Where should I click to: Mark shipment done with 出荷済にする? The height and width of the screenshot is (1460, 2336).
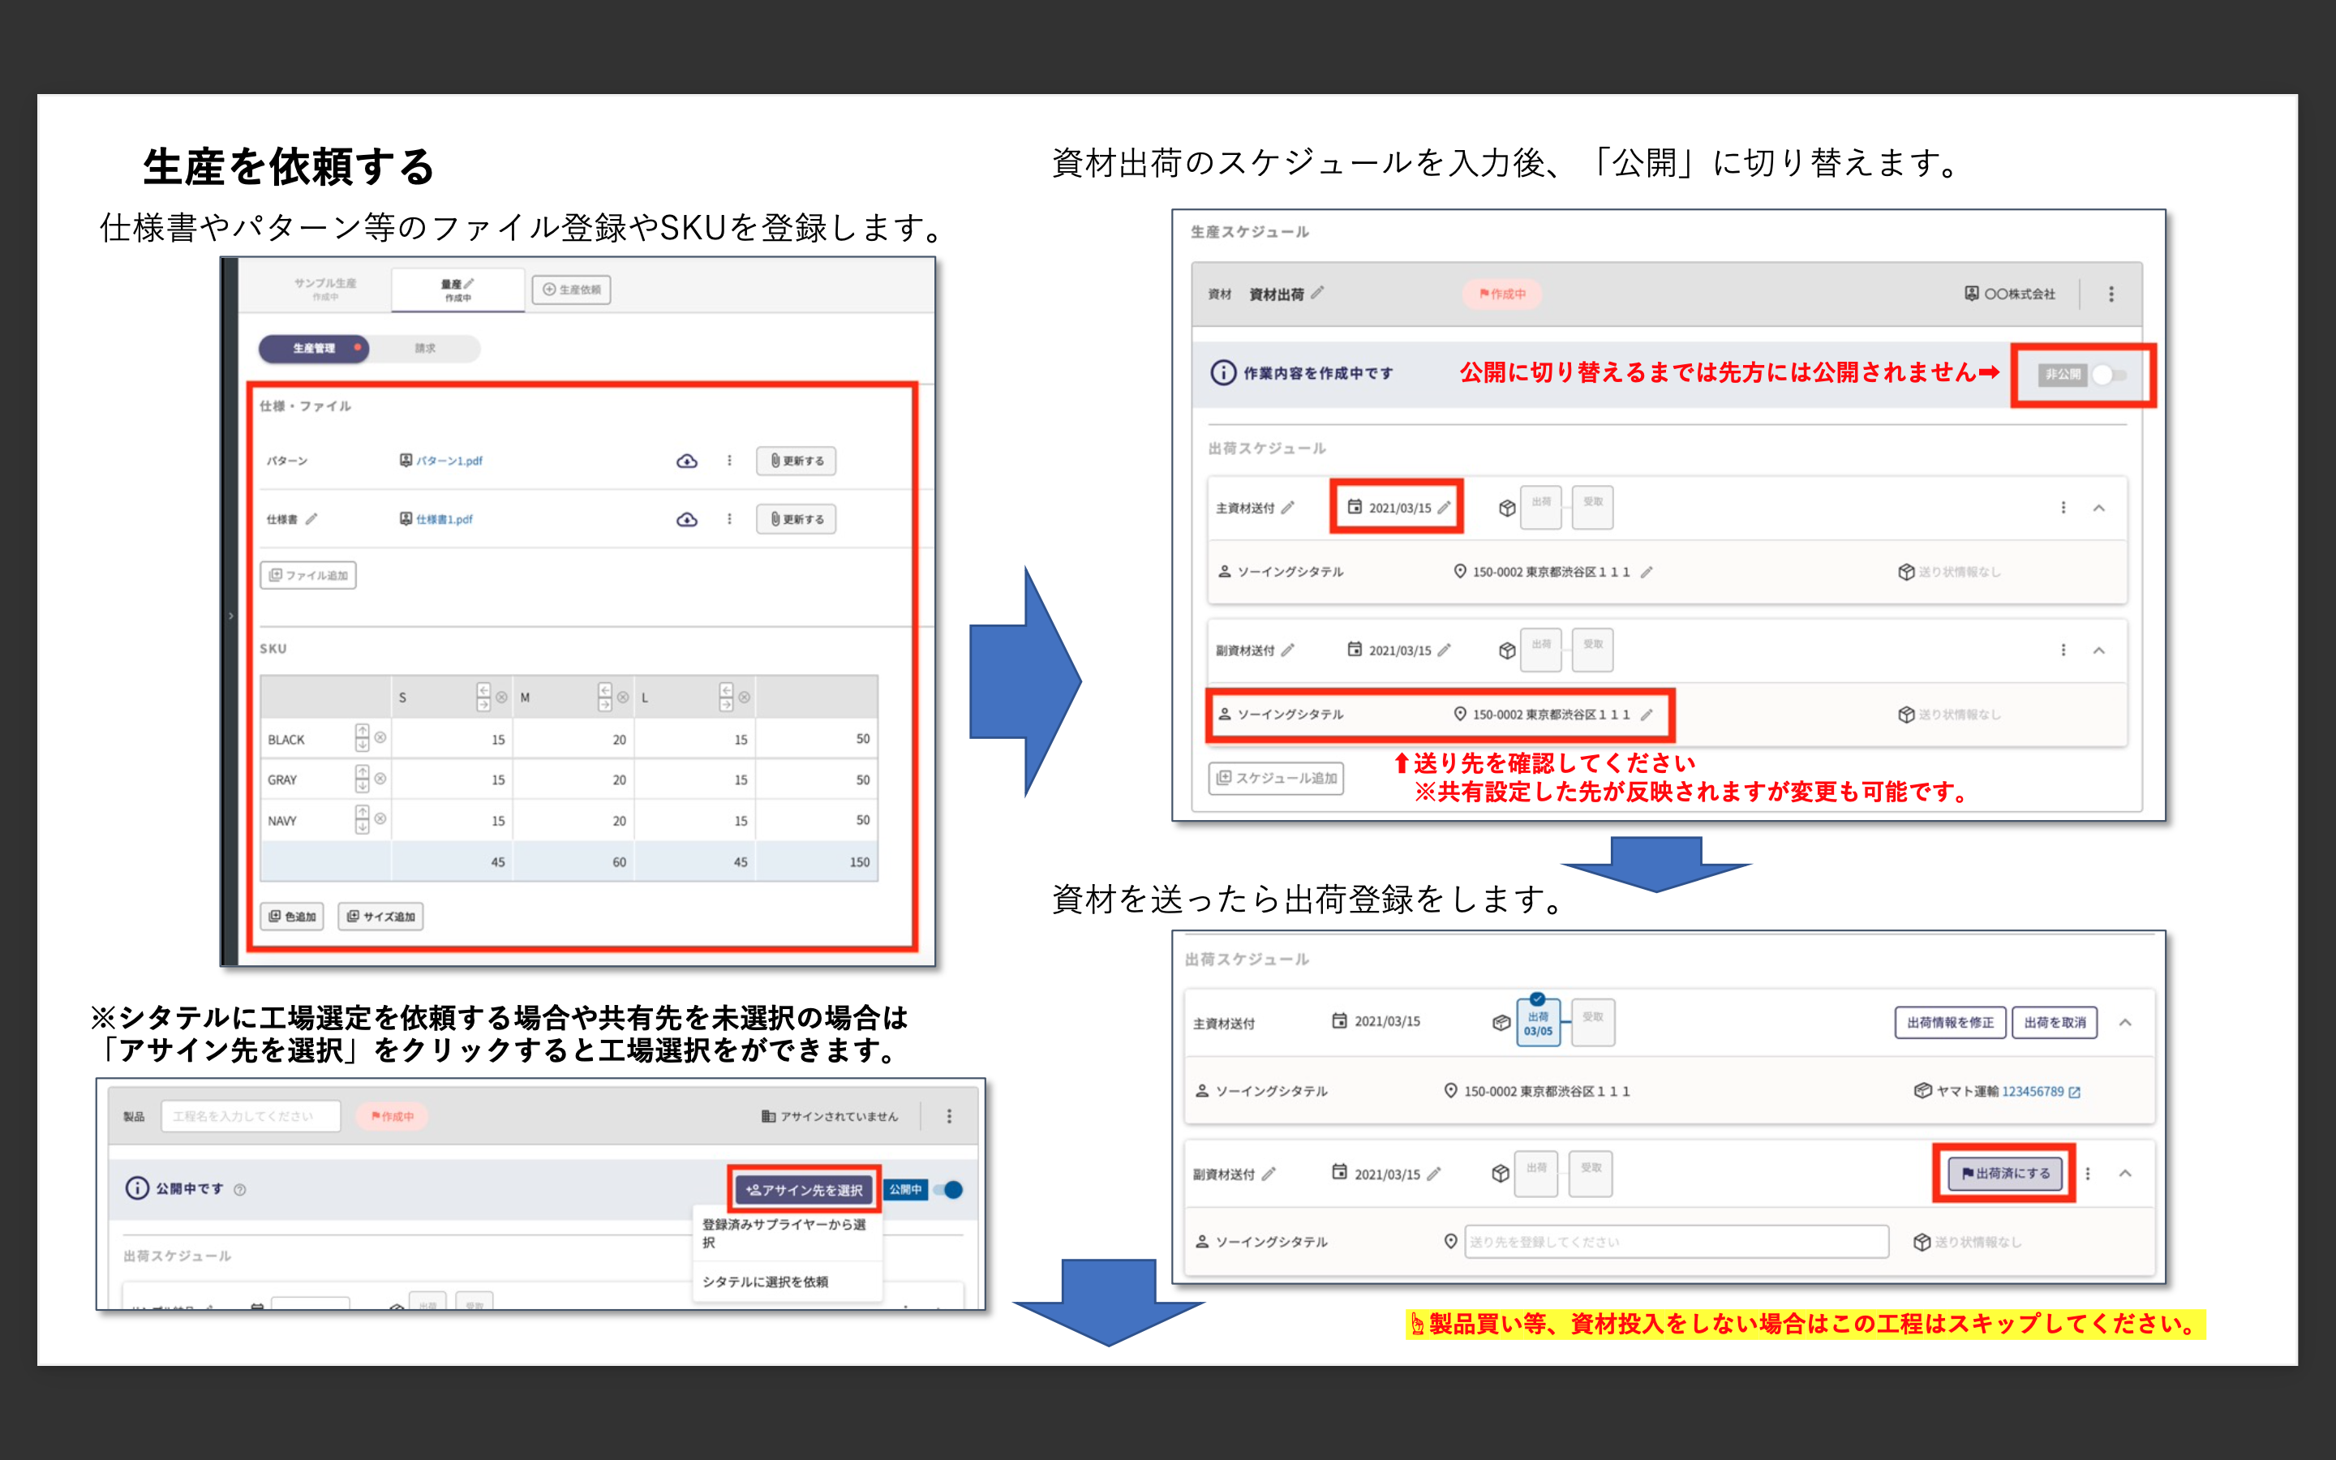click(2005, 1173)
